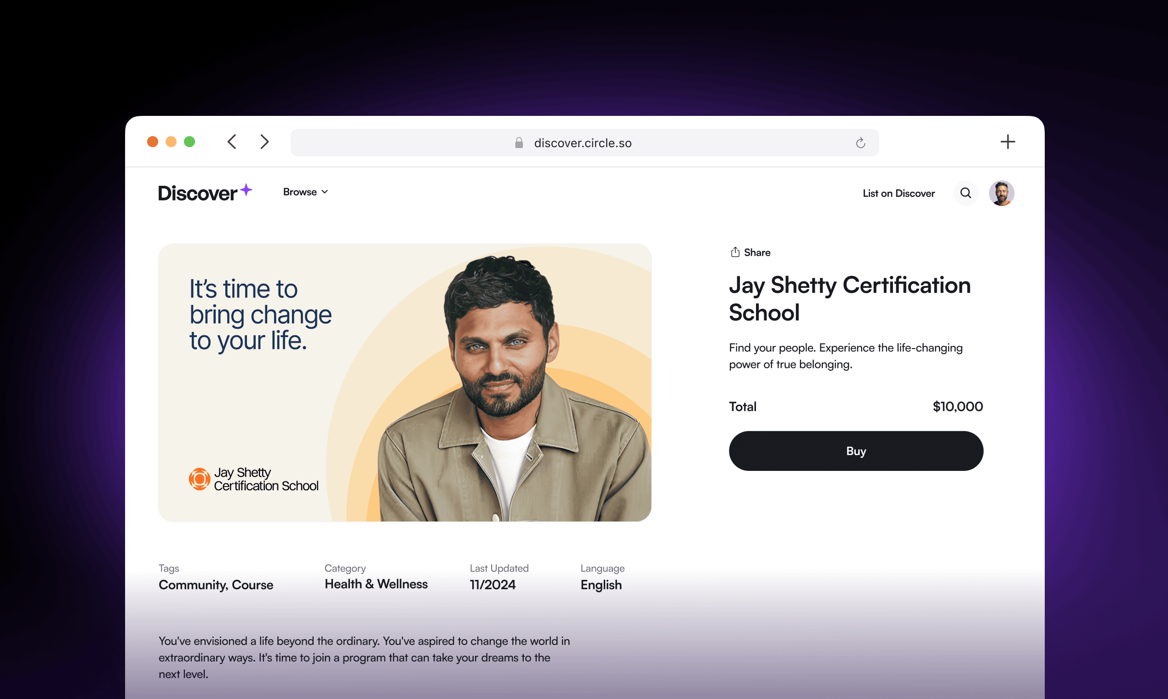Click the Total label
The height and width of the screenshot is (699, 1168).
742,407
